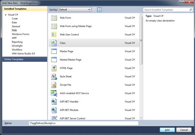Pick the HTML Page template icon
The width and height of the screenshot is (195, 135).
54,68
